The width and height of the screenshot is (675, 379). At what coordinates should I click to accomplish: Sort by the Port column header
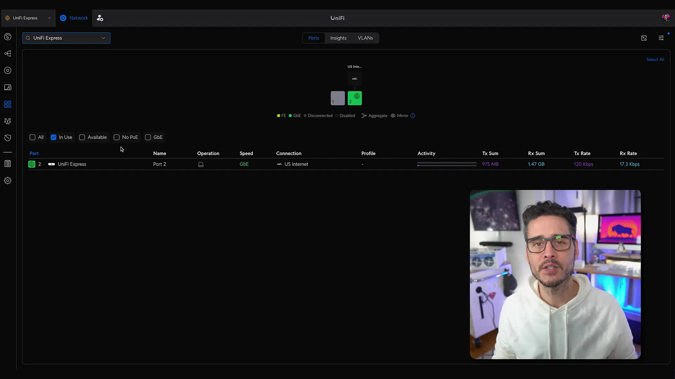[x=34, y=153]
